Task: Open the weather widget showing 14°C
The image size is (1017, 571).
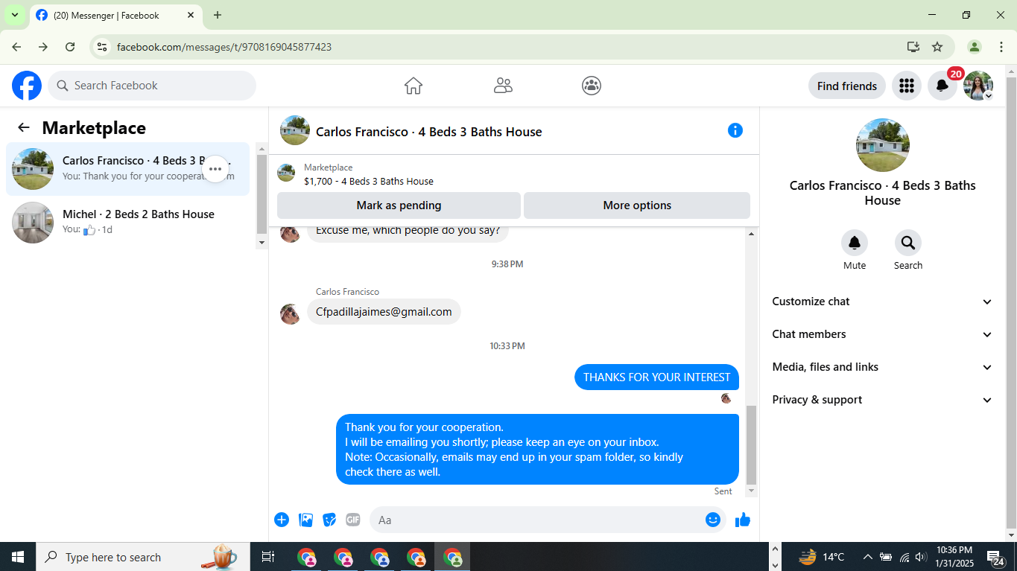Action: (x=822, y=557)
